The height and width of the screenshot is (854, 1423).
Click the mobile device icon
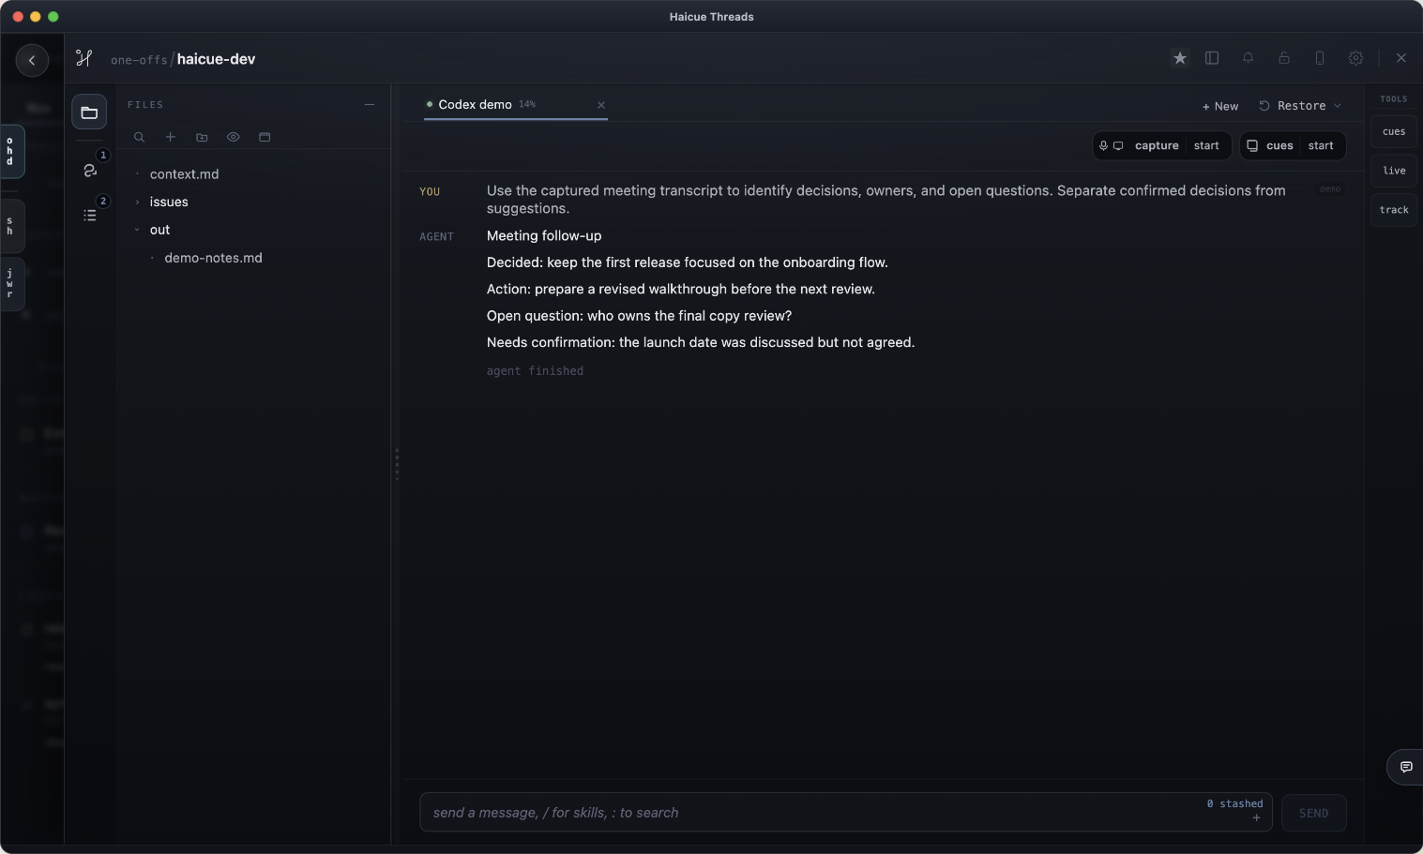pyautogui.click(x=1320, y=58)
